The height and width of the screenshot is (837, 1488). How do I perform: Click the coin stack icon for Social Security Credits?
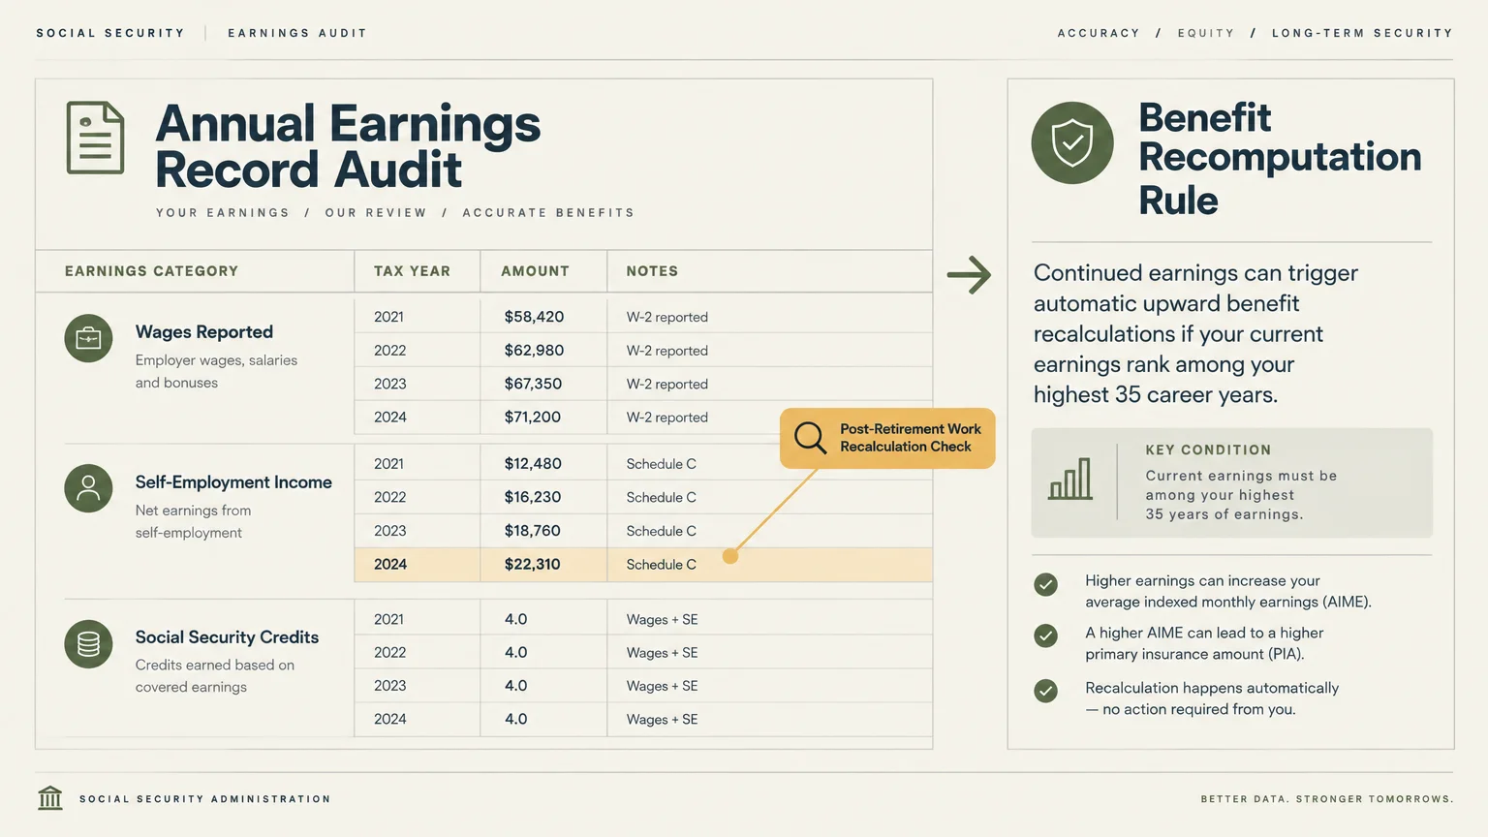pyautogui.click(x=88, y=644)
